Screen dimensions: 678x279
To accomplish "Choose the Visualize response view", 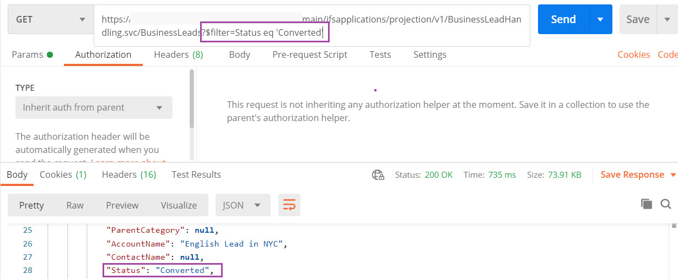I will coord(179,205).
